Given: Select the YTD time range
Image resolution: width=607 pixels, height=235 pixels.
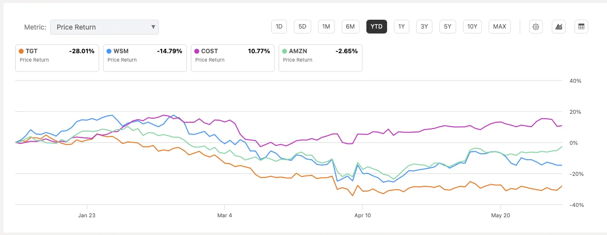Looking at the screenshot, I should (x=377, y=27).
